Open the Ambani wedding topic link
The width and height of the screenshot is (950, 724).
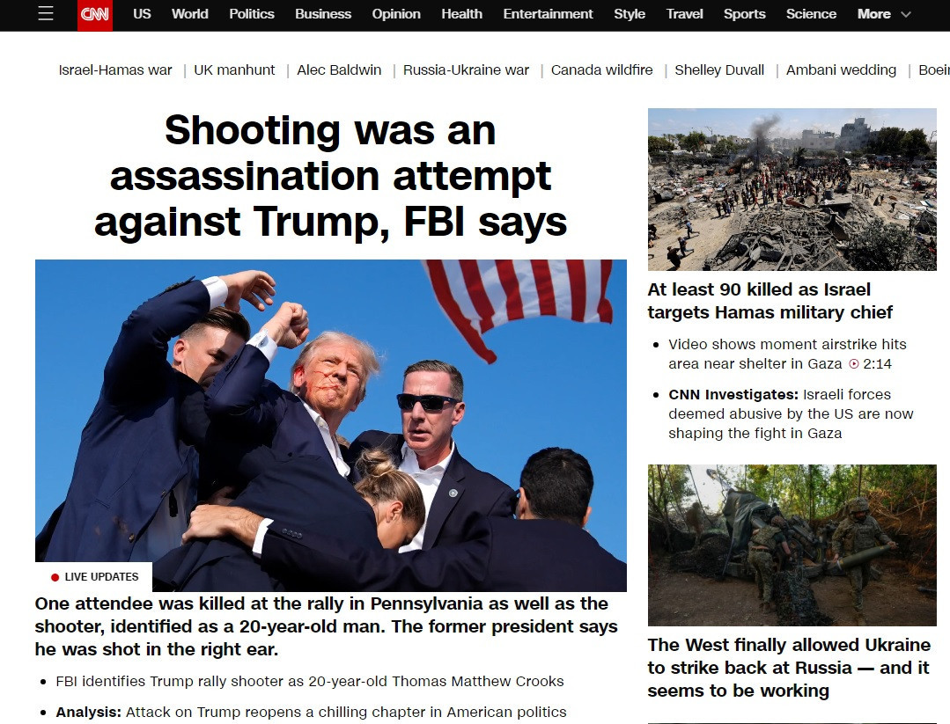pos(841,70)
